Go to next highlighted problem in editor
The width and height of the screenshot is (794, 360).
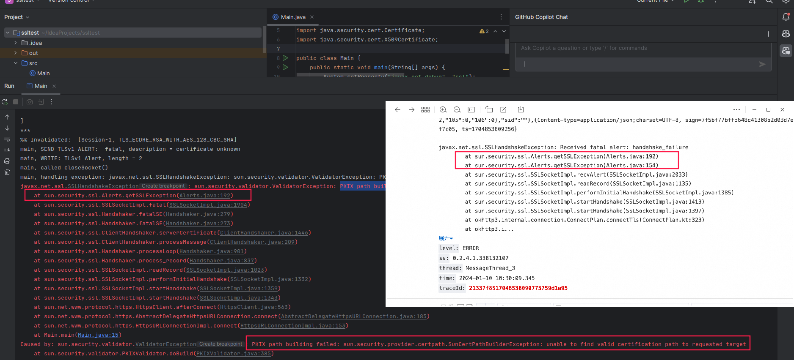pyautogui.click(x=504, y=31)
